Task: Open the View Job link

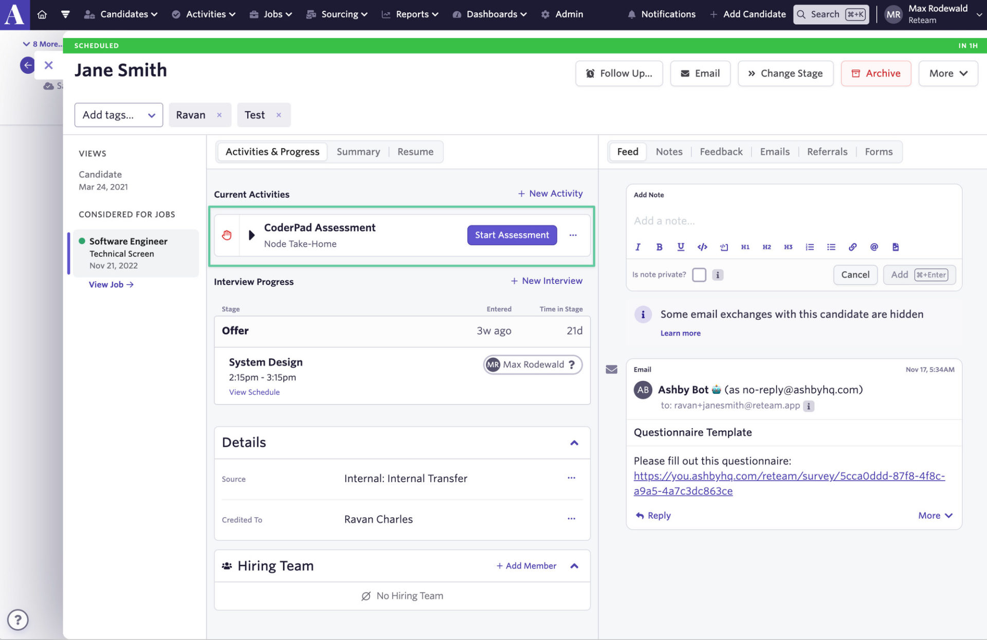Action: 111,284
